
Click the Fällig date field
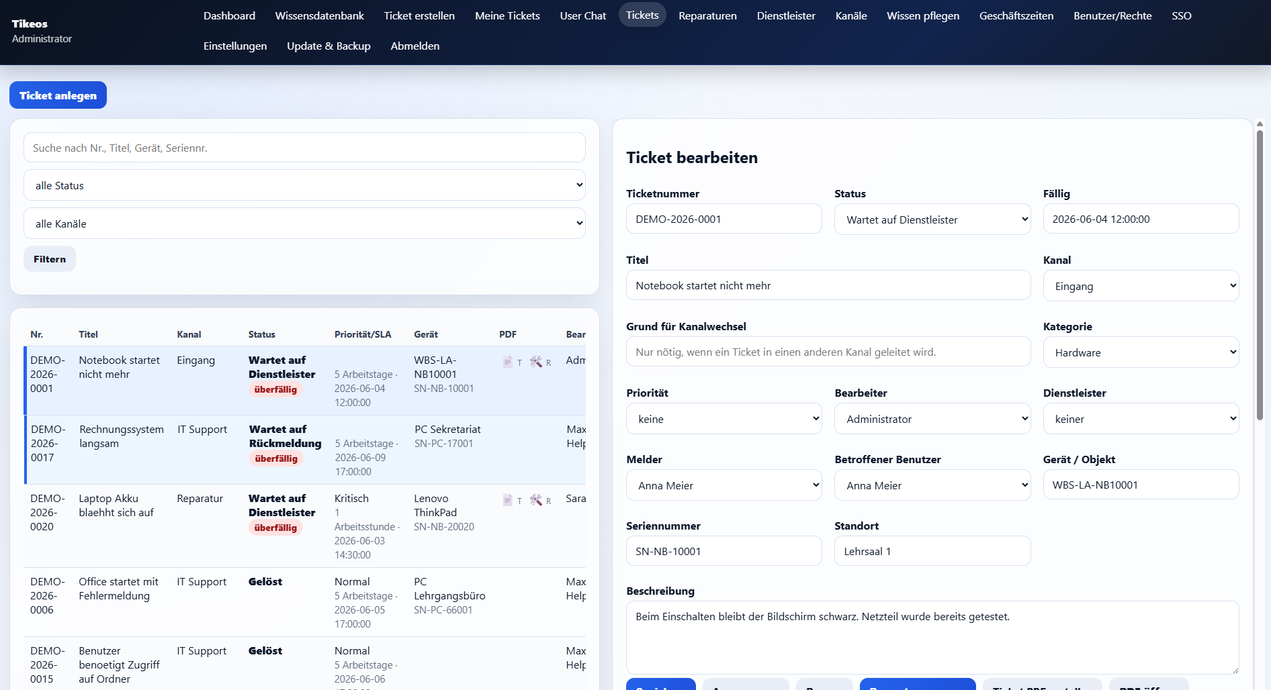click(x=1141, y=219)
